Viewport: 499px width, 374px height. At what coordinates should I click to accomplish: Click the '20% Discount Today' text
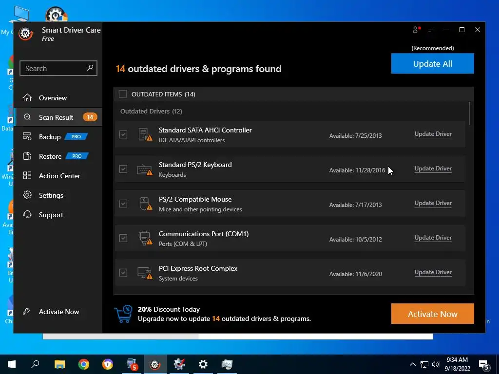(169, 309)
